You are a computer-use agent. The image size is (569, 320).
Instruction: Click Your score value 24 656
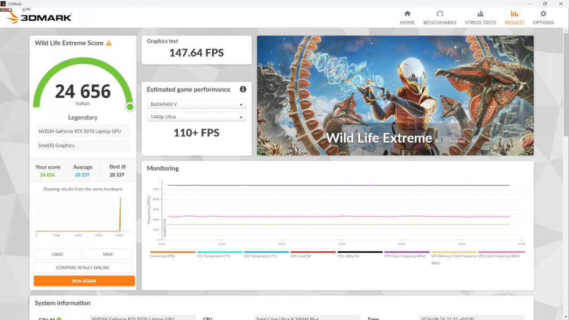48,175
